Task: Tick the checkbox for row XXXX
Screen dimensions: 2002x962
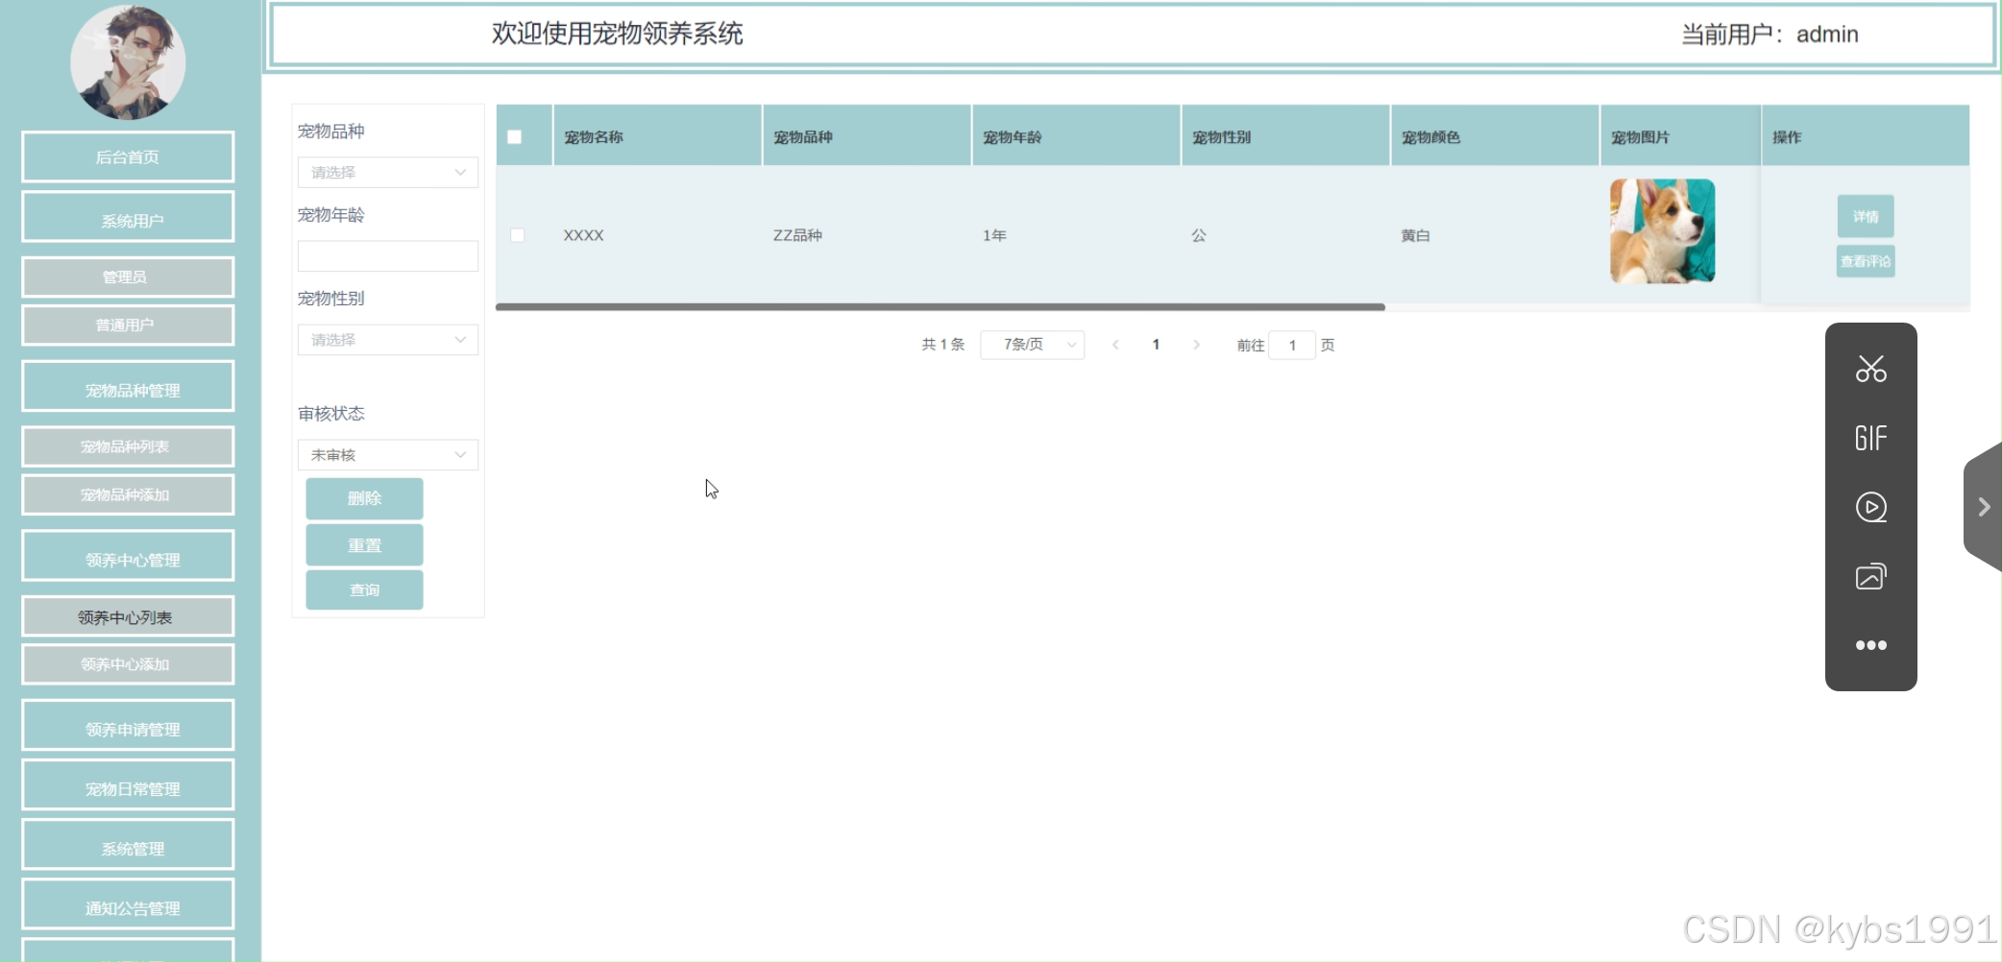Action: pos(518,235)
